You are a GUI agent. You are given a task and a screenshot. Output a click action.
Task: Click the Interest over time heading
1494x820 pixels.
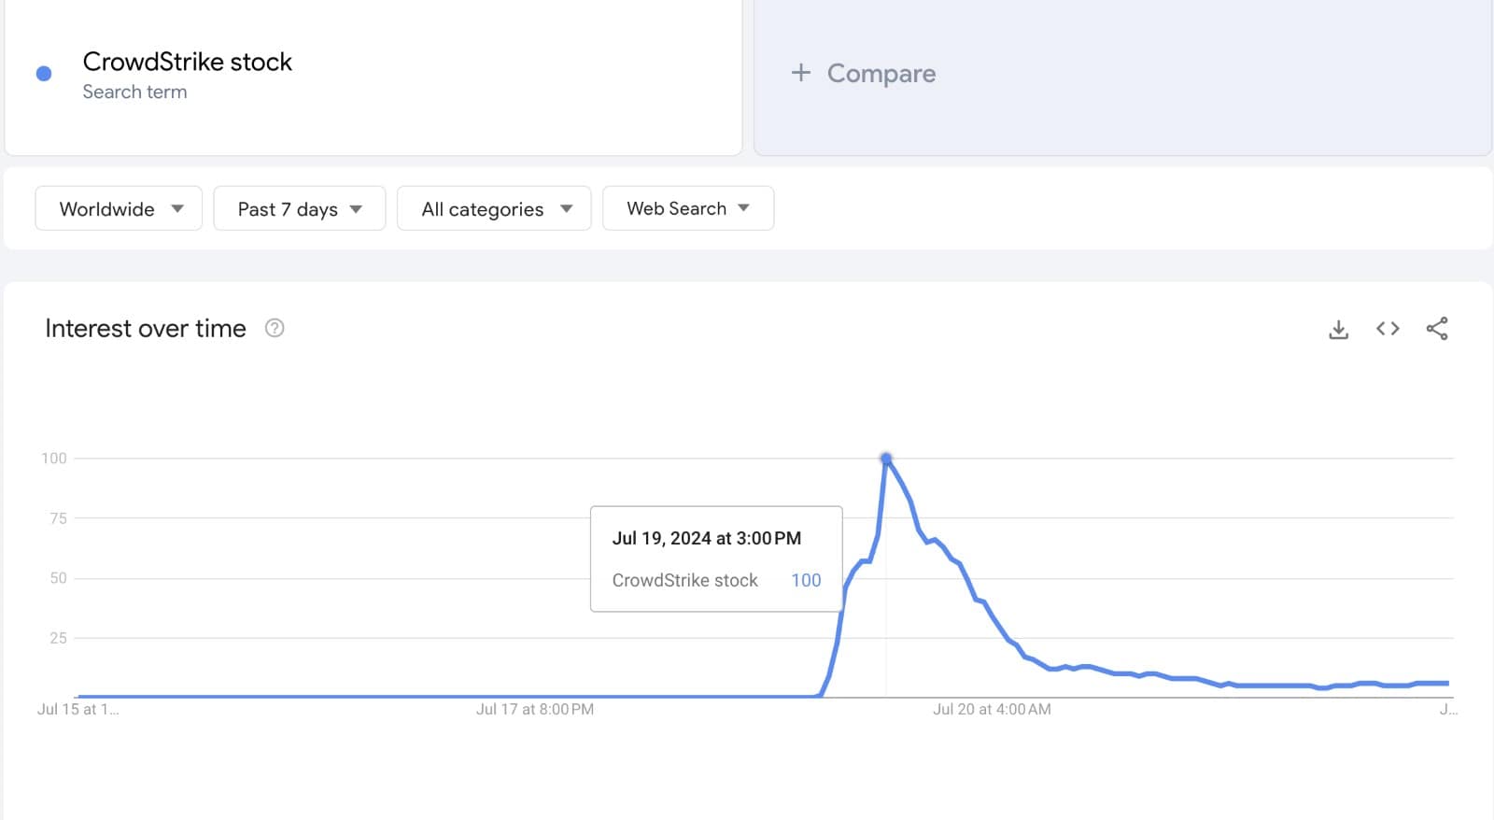pyautogui.click(x=146, y=329)
